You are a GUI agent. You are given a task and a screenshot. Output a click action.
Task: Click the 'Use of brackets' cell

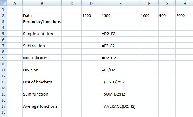pyautogui.click(x=42, y=82)
